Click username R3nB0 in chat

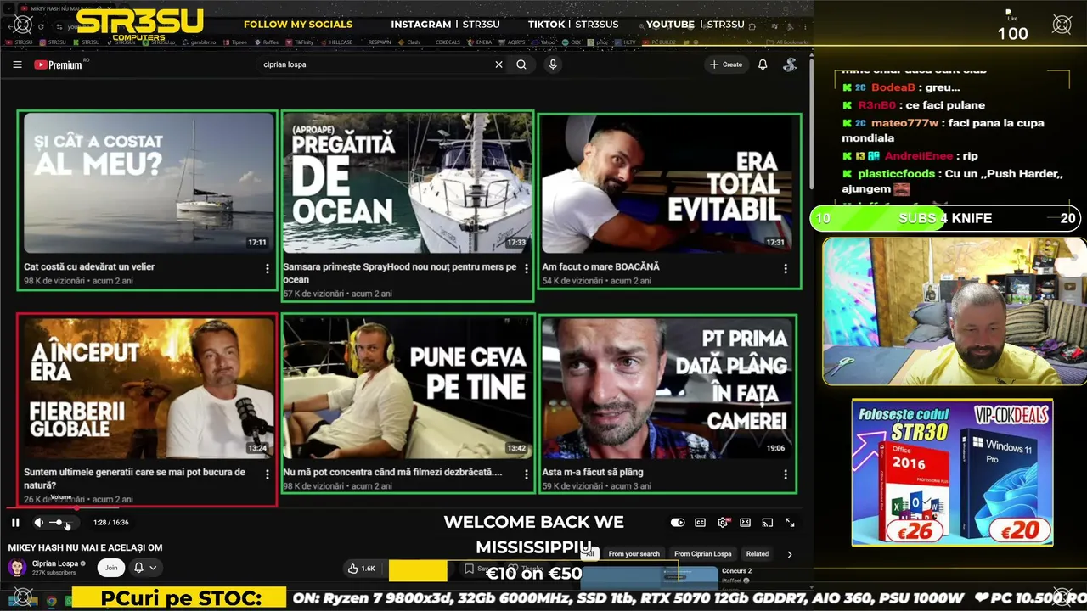point(876,105)
